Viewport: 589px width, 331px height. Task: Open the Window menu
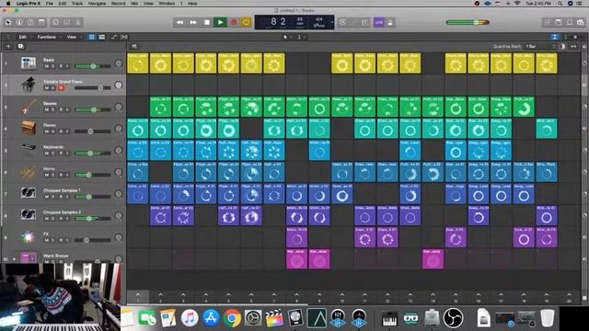pyautogui.click(x=167, y=4)
